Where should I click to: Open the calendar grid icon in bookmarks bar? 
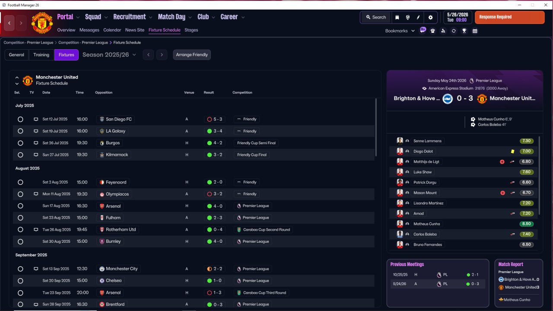coord(475,31)
